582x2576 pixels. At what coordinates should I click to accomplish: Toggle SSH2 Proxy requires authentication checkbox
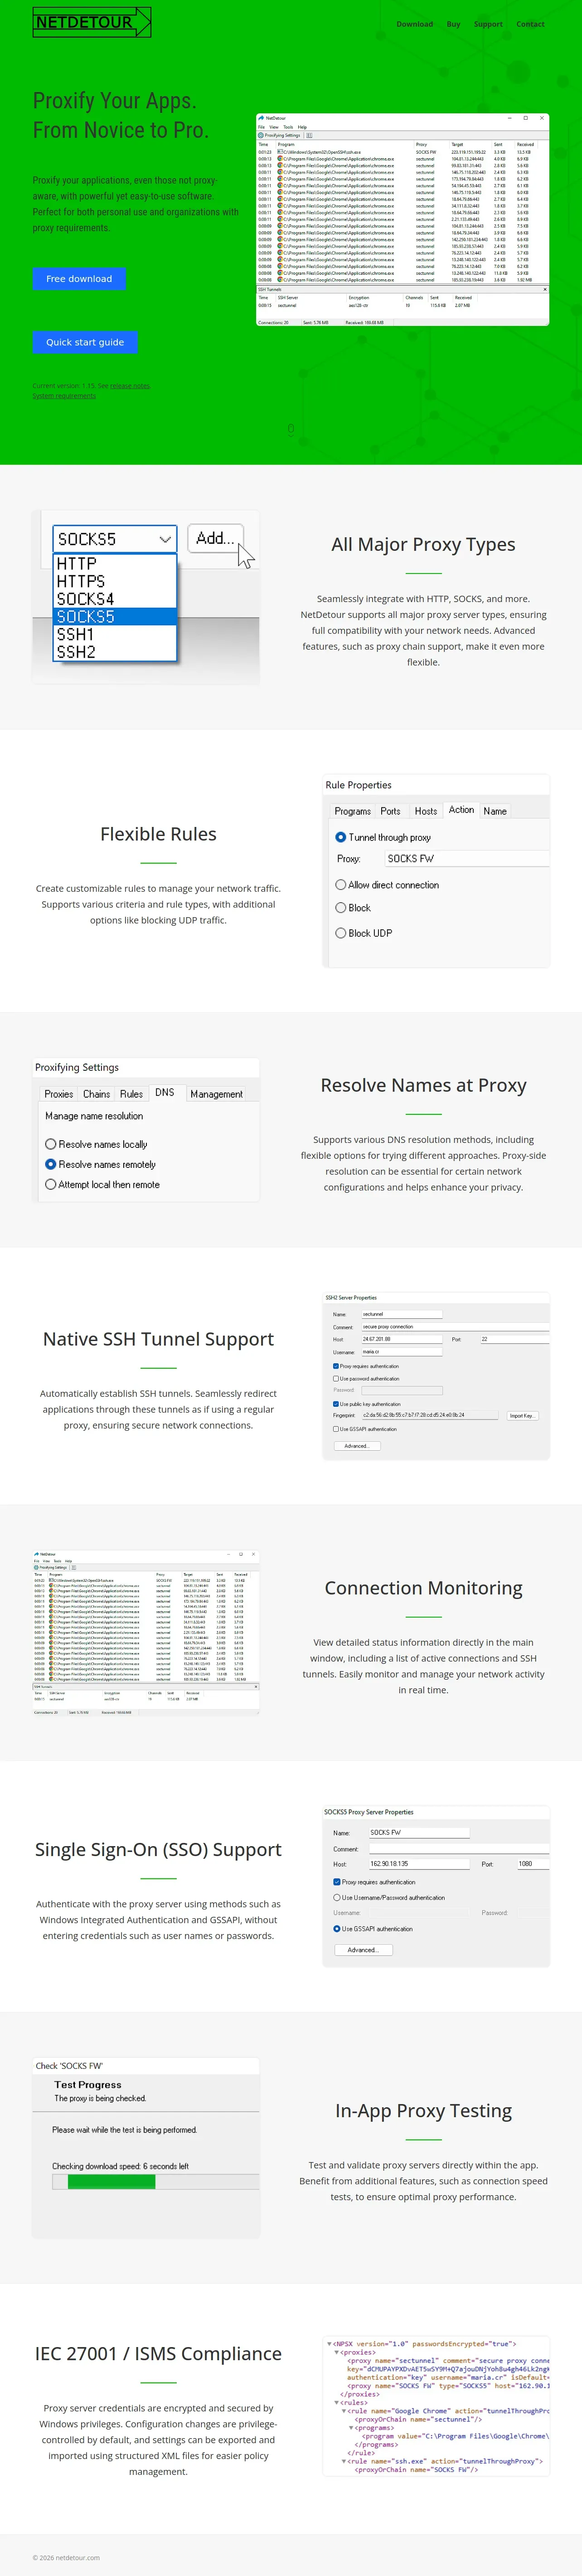[x=336, y=1366]
